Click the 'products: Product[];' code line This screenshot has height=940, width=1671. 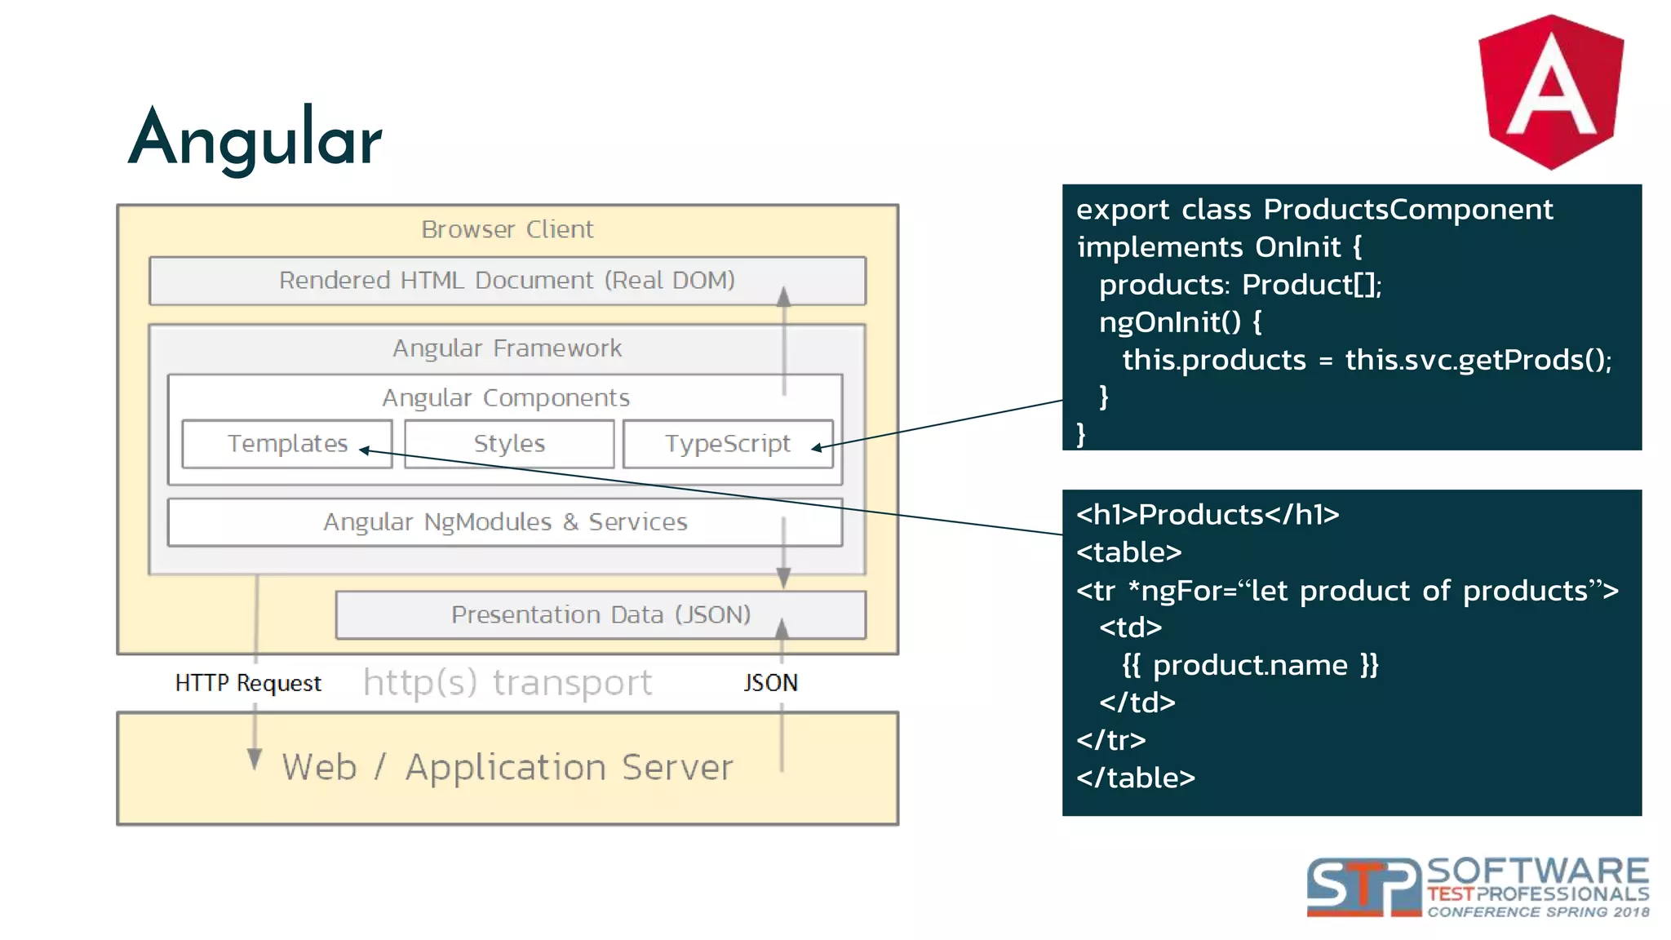click(x=1240, y=285)
